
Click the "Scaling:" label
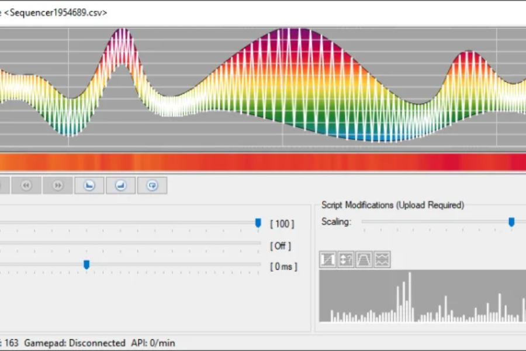tap(336, 222)
